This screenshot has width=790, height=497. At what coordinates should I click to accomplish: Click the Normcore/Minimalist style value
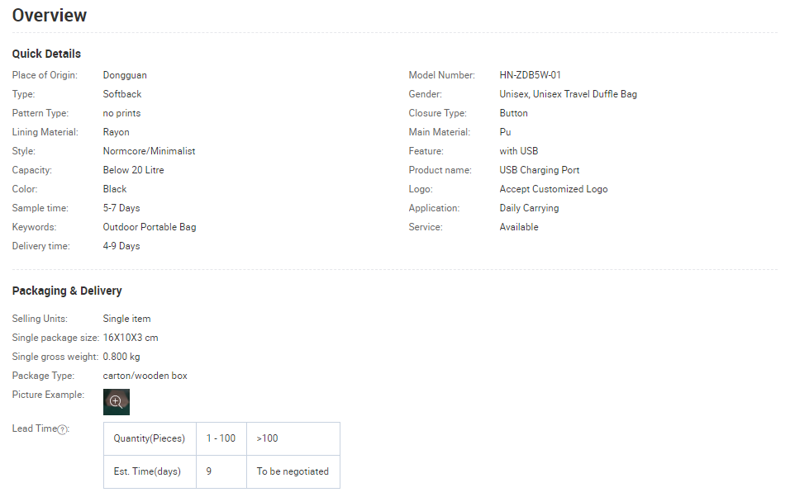point(149,151)
